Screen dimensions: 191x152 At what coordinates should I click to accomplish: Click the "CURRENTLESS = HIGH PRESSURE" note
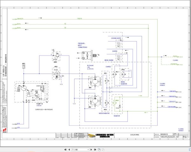click(x=44, y=109)
